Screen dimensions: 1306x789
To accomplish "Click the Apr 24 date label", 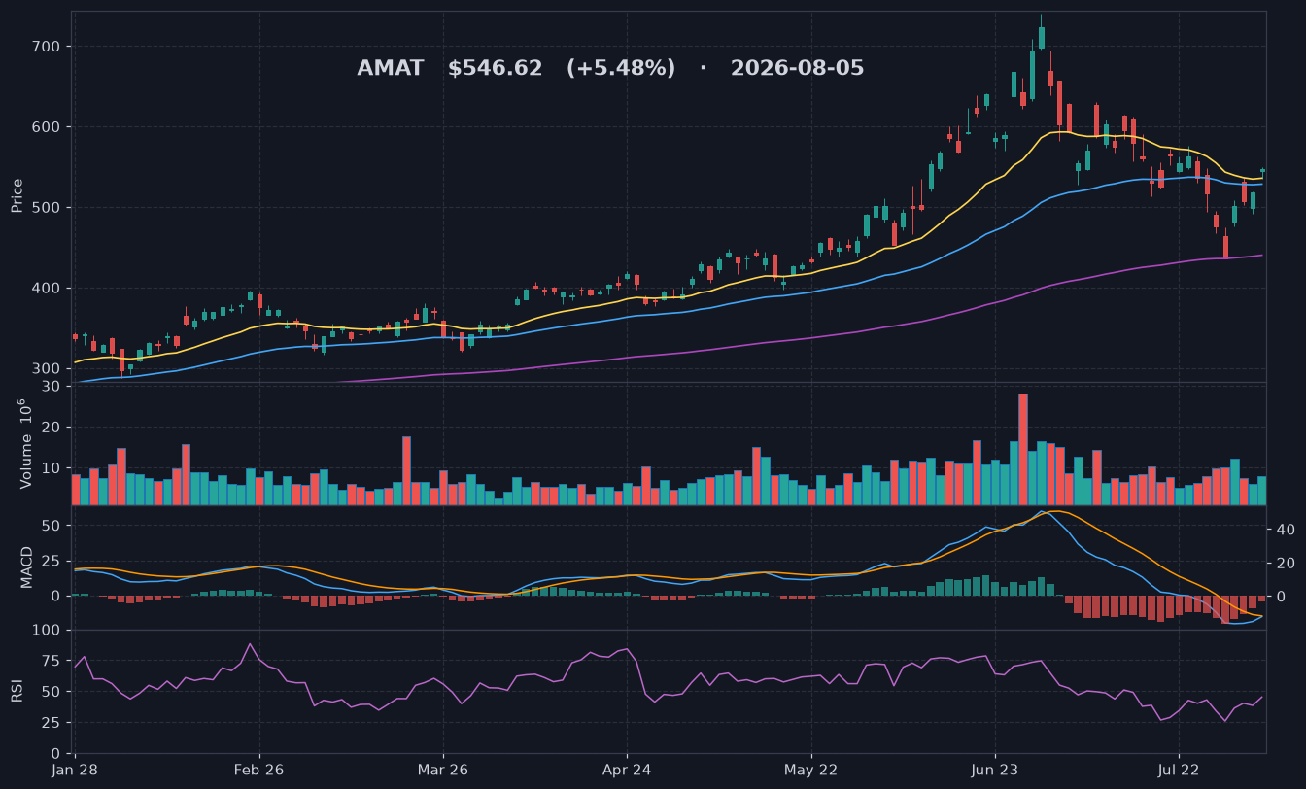I will [627, 770].
